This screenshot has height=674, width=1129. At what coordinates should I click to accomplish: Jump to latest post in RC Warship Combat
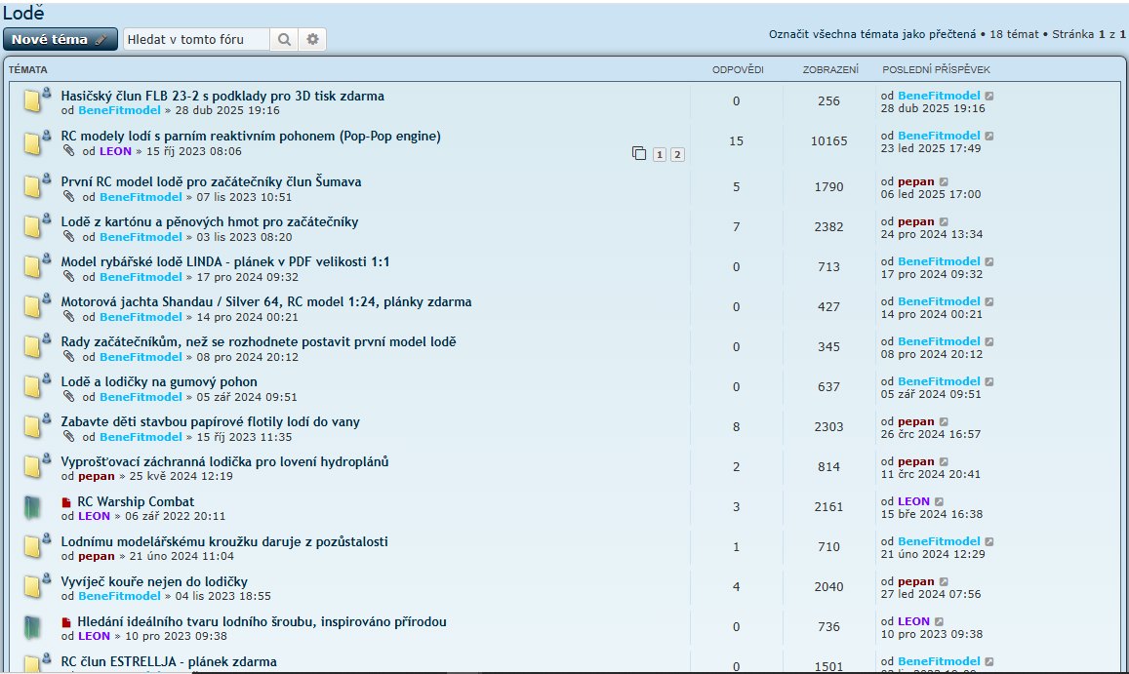pyautogui.click(x=941, y=501)
